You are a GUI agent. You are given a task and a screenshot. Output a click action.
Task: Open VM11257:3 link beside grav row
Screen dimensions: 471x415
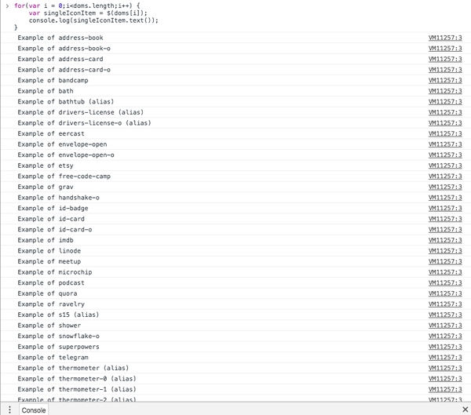coord(445,187)
